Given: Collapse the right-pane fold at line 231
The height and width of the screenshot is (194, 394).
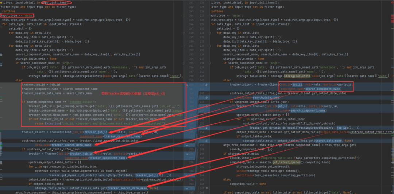Looking at the screenshot, I should 210,33.
